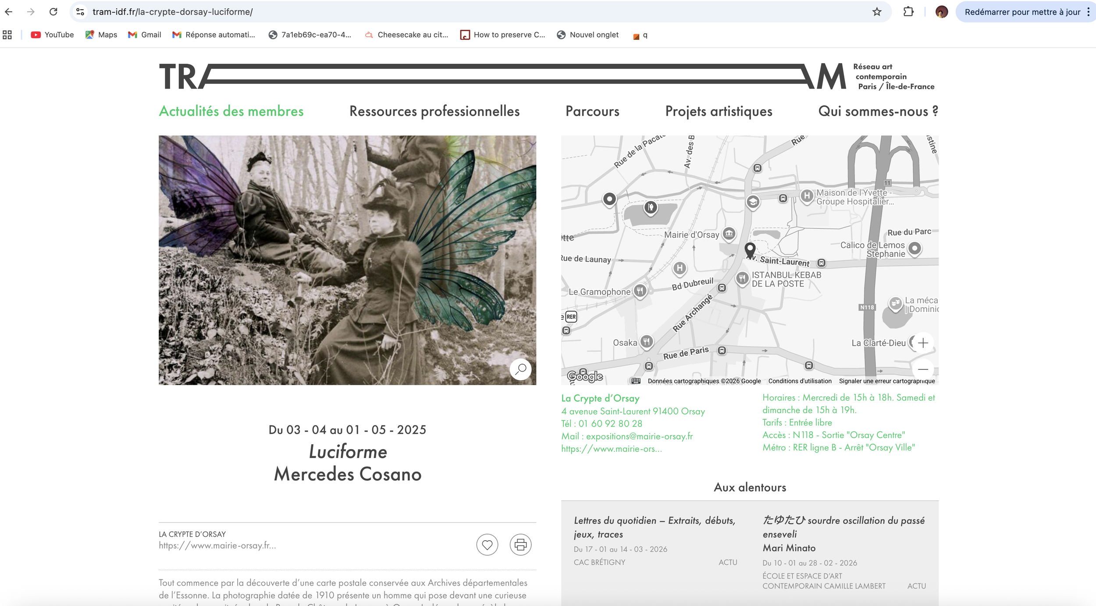1096x606 pixels.
Task: Bookmark this page with the star icon
Action: pyautogui.click(x=877, y=12)
